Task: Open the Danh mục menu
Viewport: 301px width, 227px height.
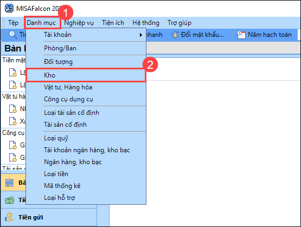Action: 41,23
